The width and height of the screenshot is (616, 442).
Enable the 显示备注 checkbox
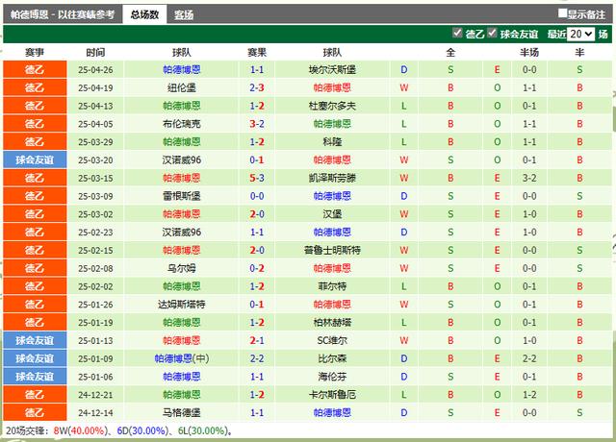pyautogui.click(x=562, y=14)
